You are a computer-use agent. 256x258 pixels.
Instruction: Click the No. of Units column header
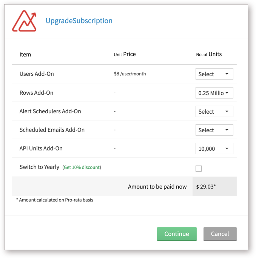(209, 54)
